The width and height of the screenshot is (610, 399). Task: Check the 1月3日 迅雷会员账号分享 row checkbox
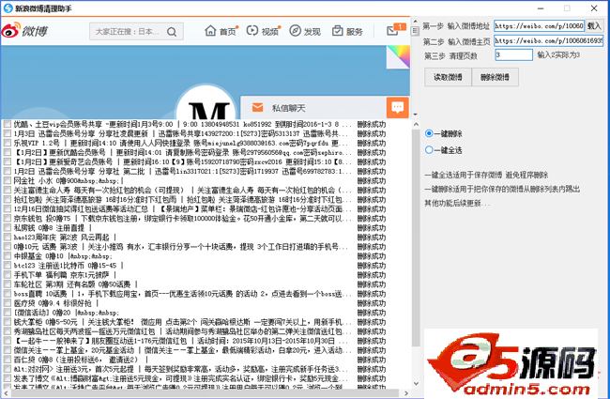(x=7, y=133)
